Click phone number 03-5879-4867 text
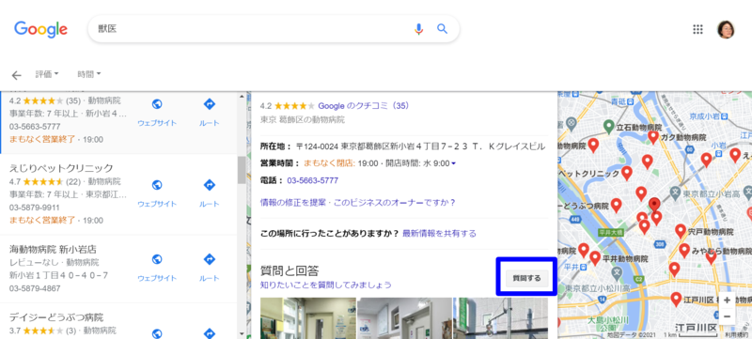Viewport: 752px width, 339px height. click(x=35, y=288)
